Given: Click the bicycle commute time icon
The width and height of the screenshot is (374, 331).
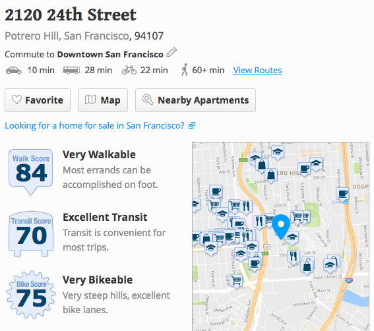Looking at the screenshot, I should 129,71.
